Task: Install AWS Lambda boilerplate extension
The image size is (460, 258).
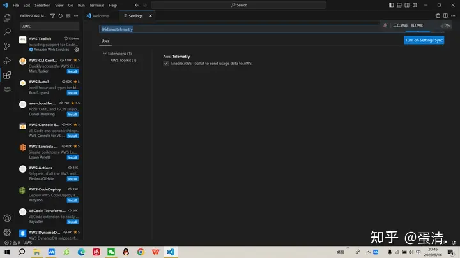Action: pyautogui.click(x=72, y=157)
